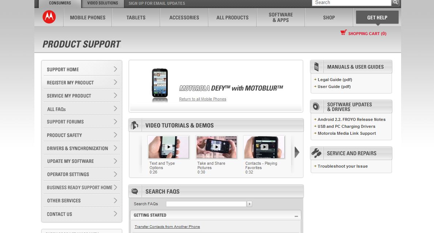Open the chevron beside Product Safety
The height and width of the screenshot is (233, 434).
coord(116,135)
